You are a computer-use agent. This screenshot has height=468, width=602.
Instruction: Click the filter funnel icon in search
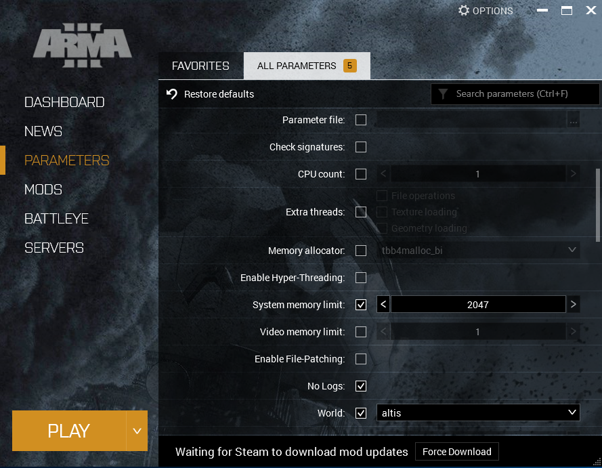[443, 94]
